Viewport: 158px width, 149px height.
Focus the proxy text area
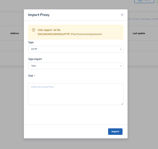(76, 94)
